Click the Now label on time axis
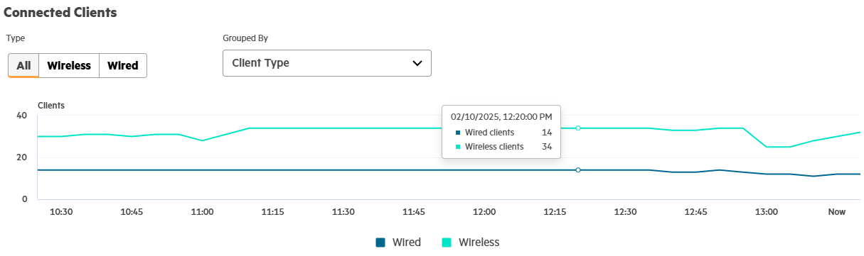Screen dimensions: 864x256 pyautogui.click(x=836, y=212)
